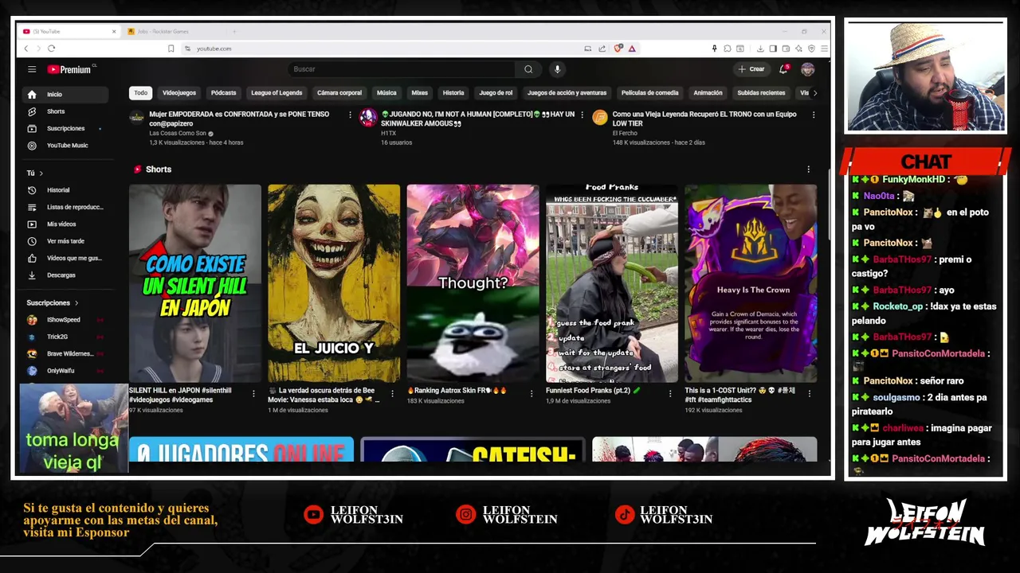Image resolution: width=1020 pixels, height=573 pixels.
Task: Select the Animación filter chip
Action: click(x=708, y=93)
